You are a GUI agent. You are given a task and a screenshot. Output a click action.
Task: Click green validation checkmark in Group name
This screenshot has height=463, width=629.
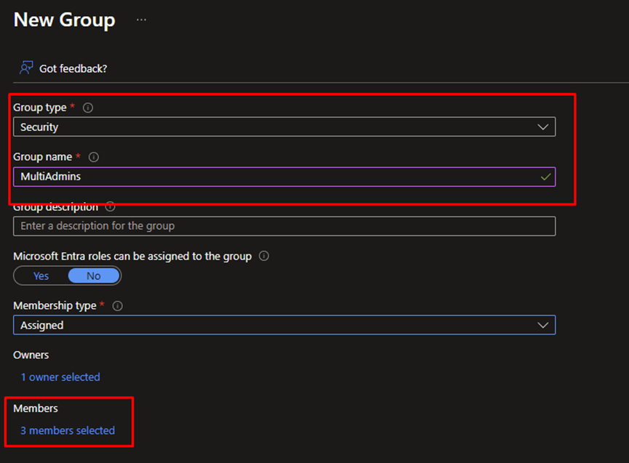(545, 177)
